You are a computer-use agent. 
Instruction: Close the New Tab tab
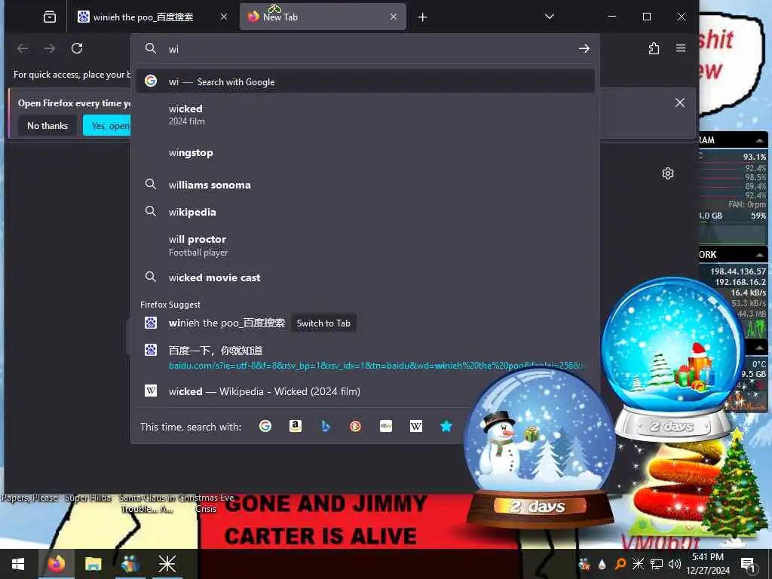(x=394, y=17)
